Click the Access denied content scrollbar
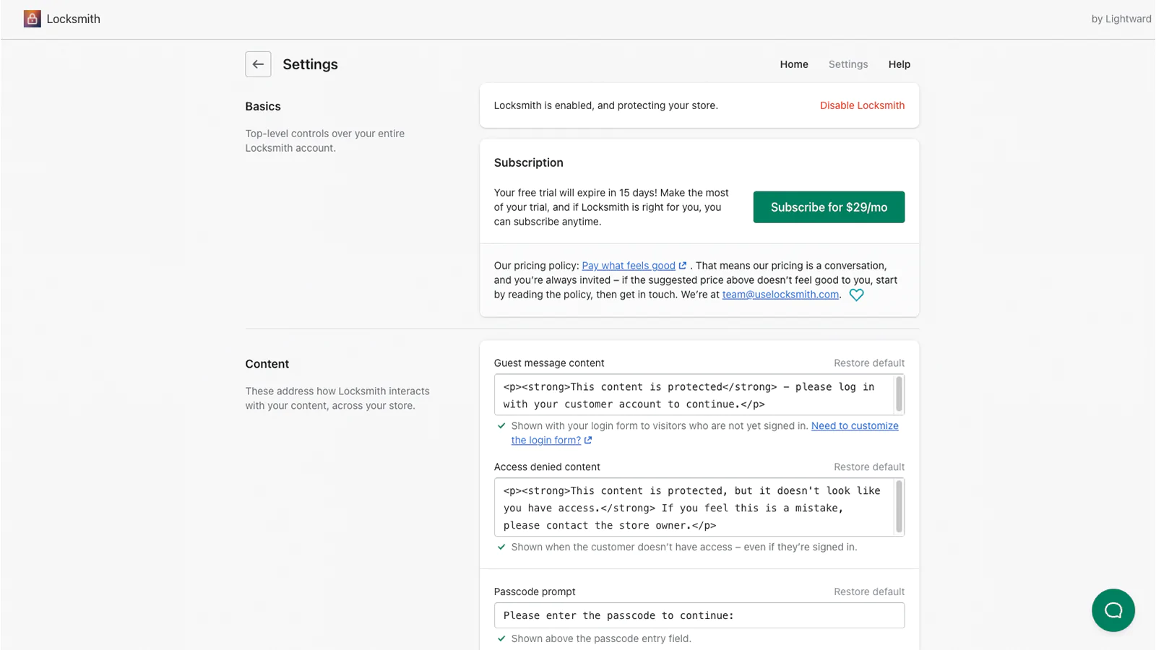 tap(899, 507)
